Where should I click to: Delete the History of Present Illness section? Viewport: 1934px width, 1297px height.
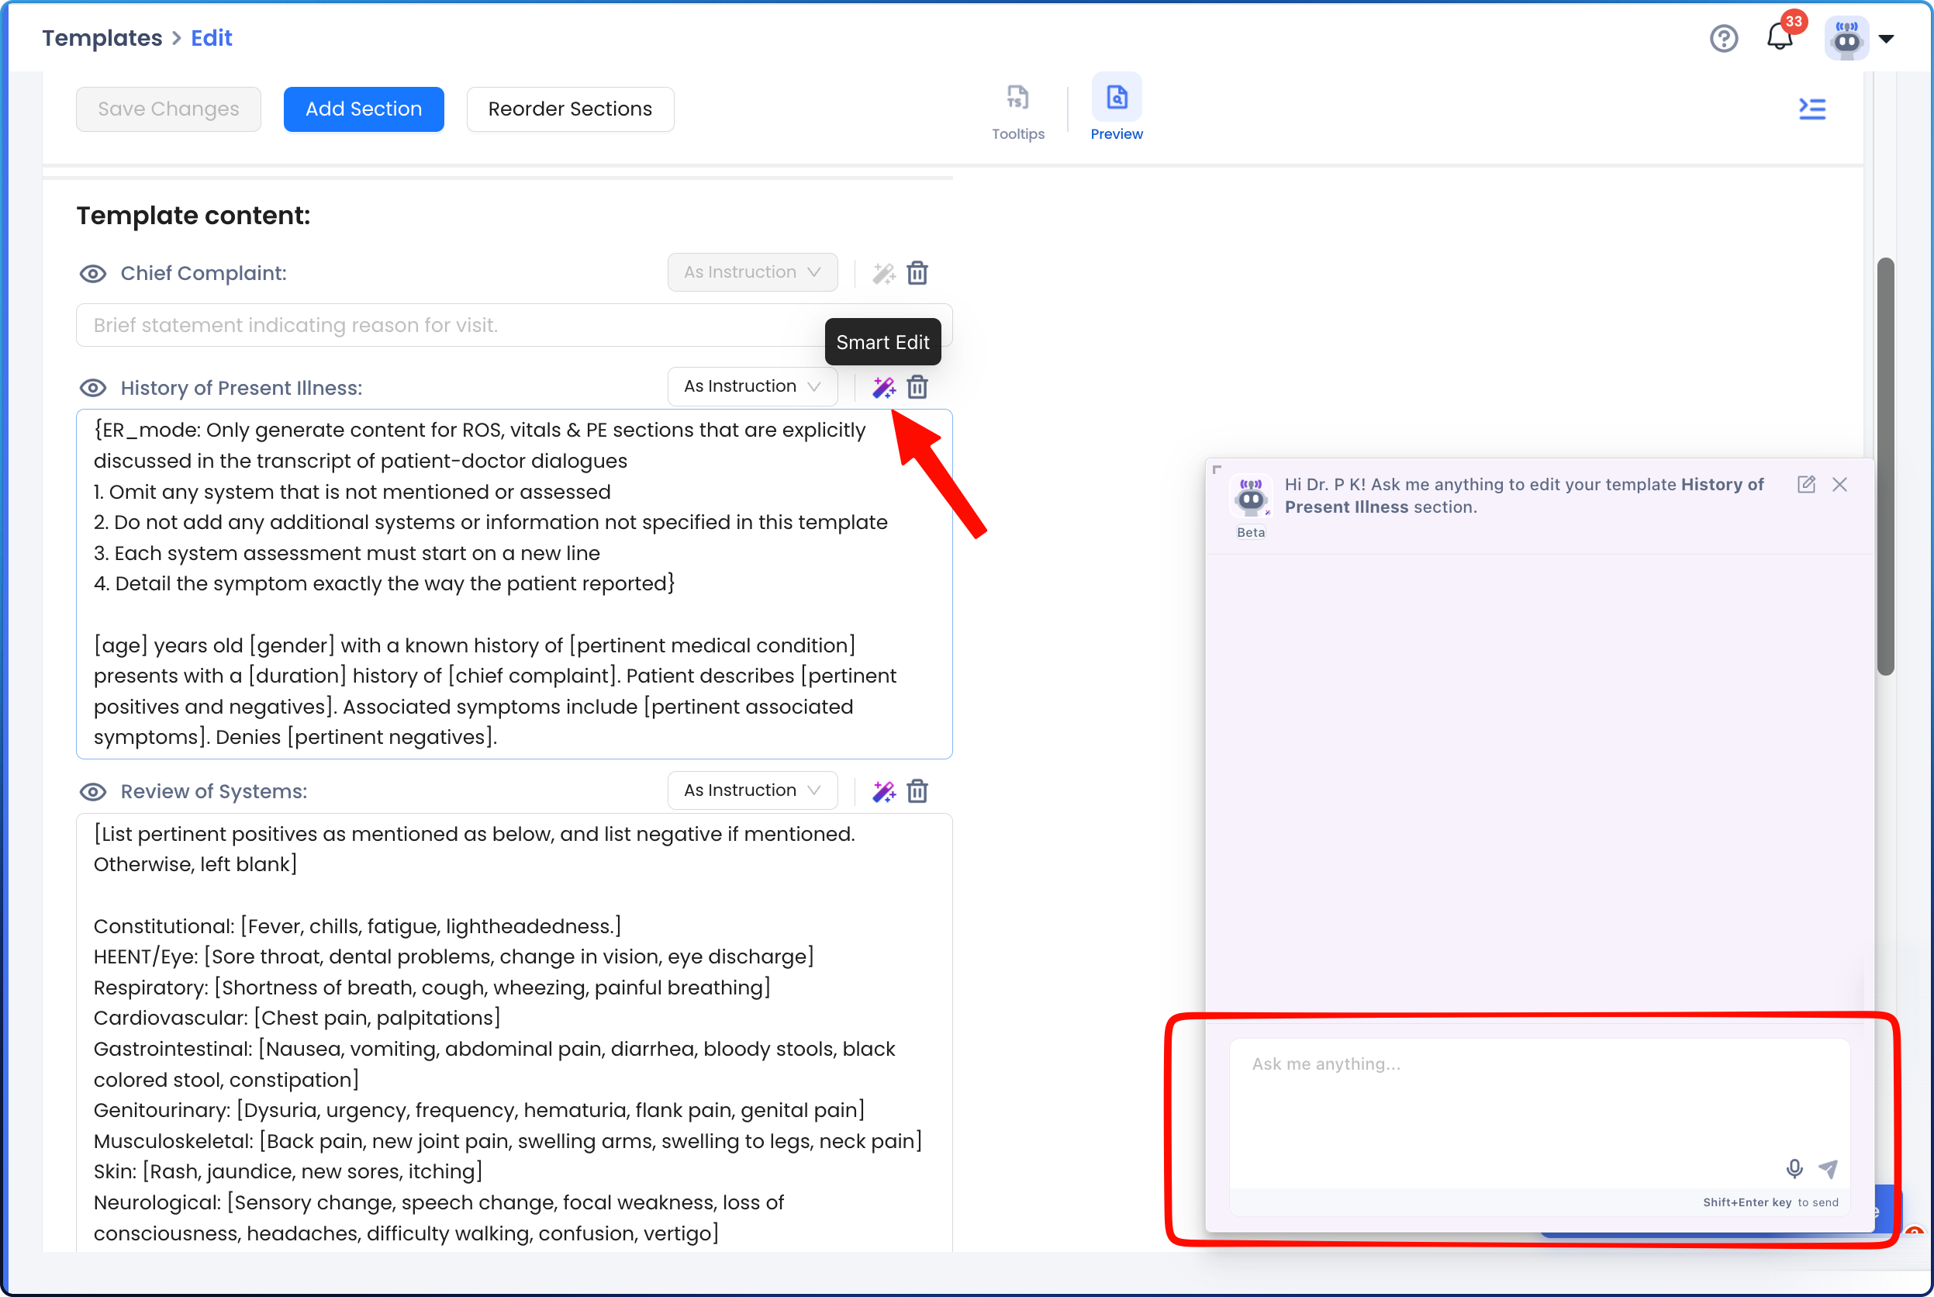tap(917, 387)
